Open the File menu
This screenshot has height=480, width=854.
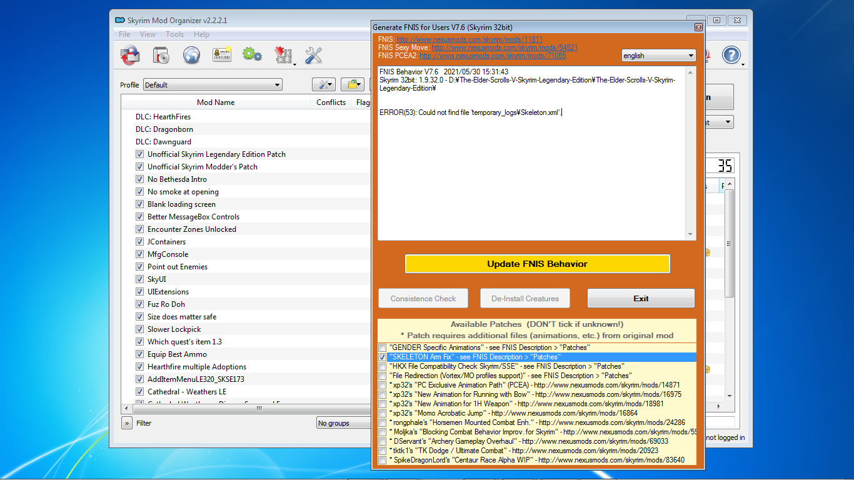click(x=124, y=34)
